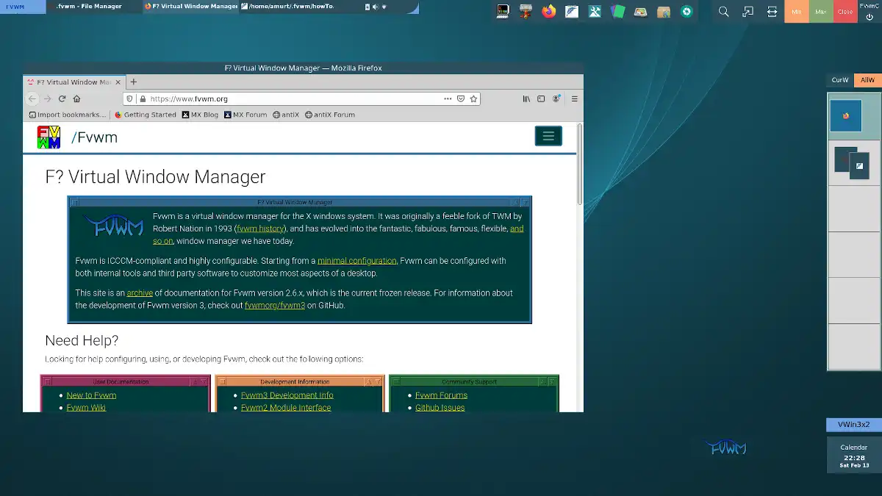
Task: Click the green cards launcher icon
Action: [x=617, y=11]
